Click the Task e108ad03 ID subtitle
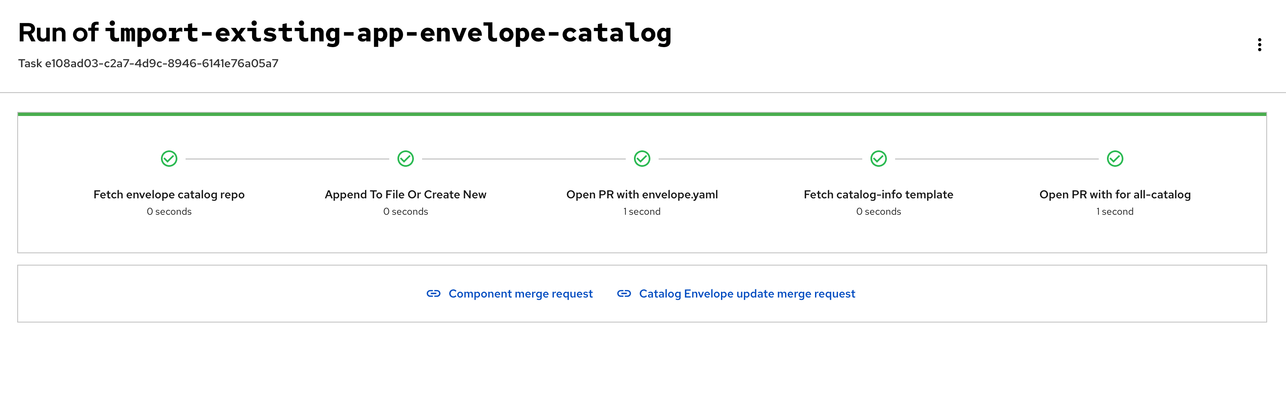This screenshot has height=418, width=1286. coord(148,63)
